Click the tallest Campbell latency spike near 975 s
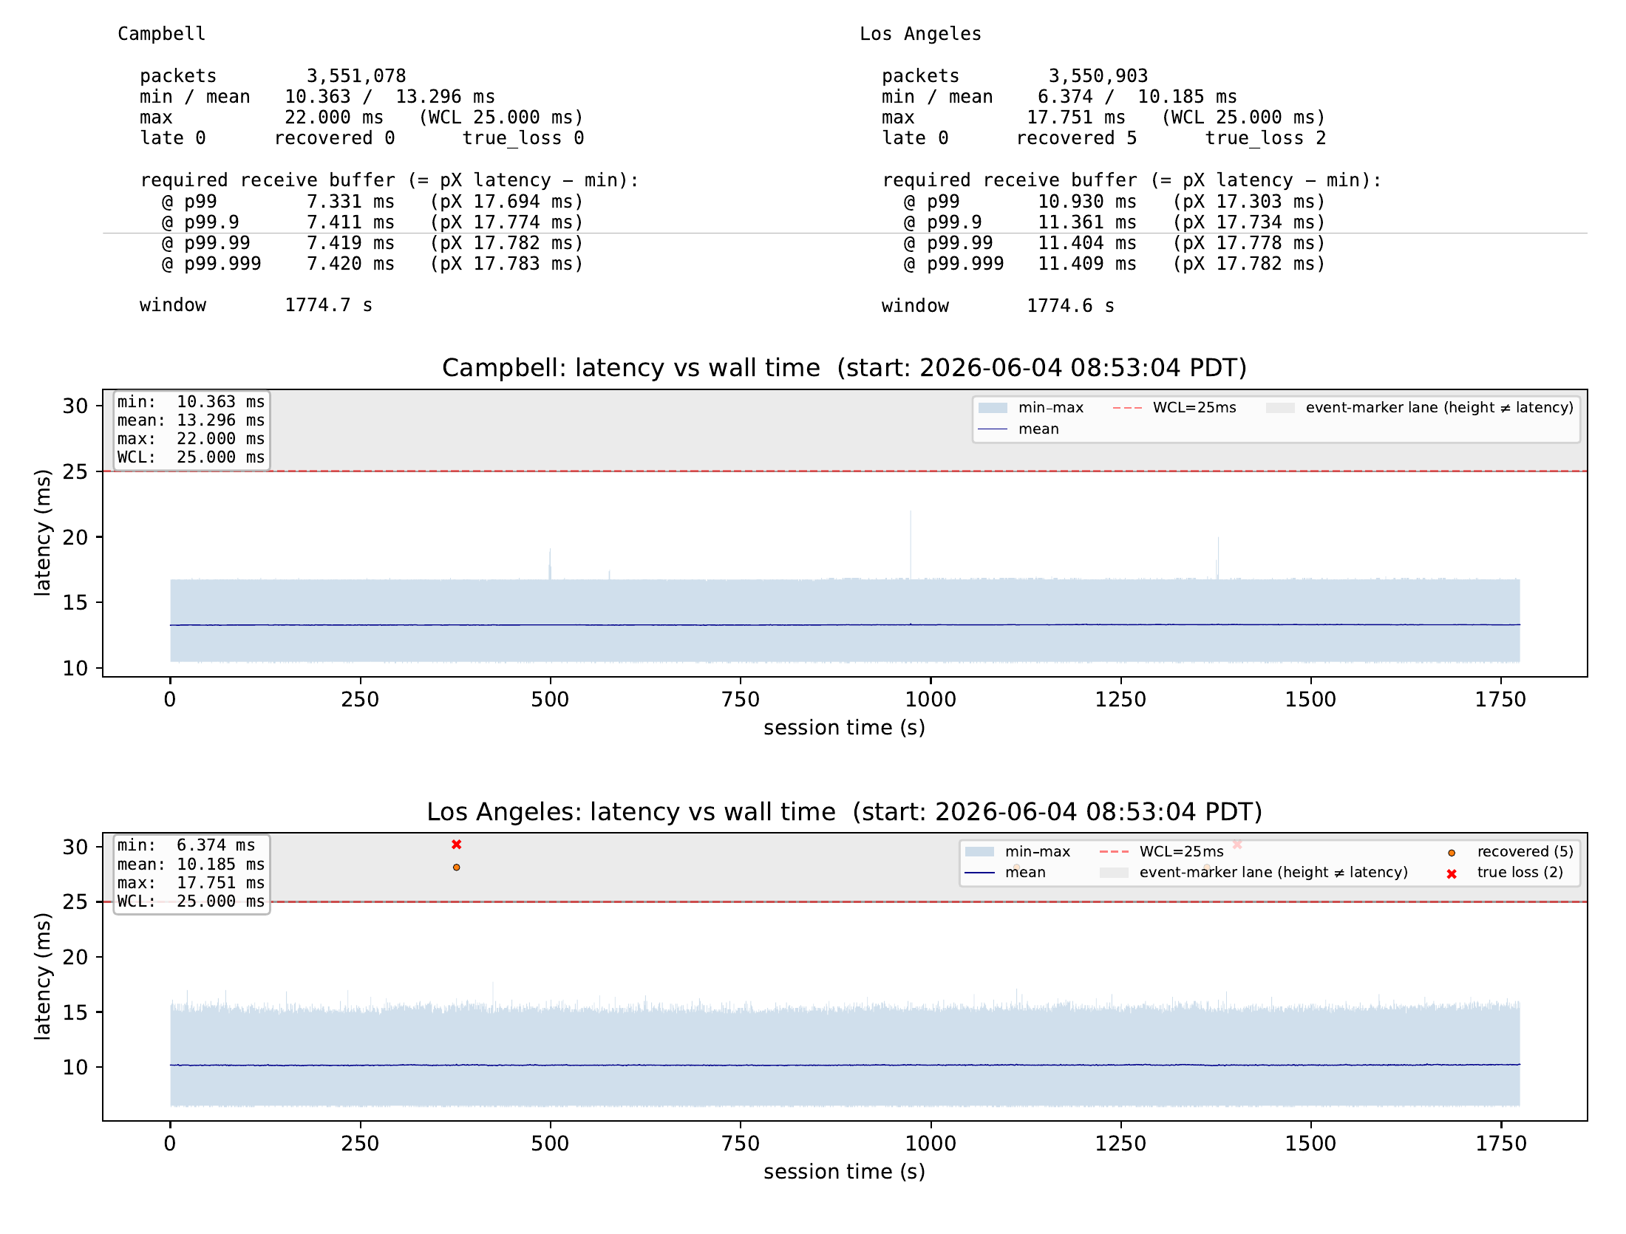 point(911,545)
